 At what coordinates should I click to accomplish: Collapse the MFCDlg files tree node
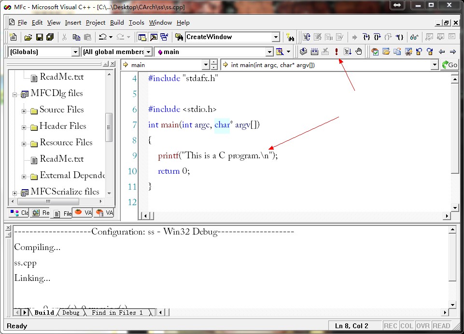[x=15, y=95]
